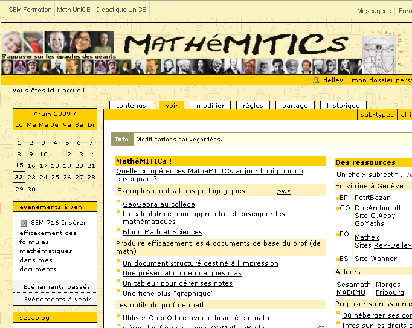The width and height of the screenshot is (412, 328).
Task: Open the historique tab
Action: click(343, 105)
